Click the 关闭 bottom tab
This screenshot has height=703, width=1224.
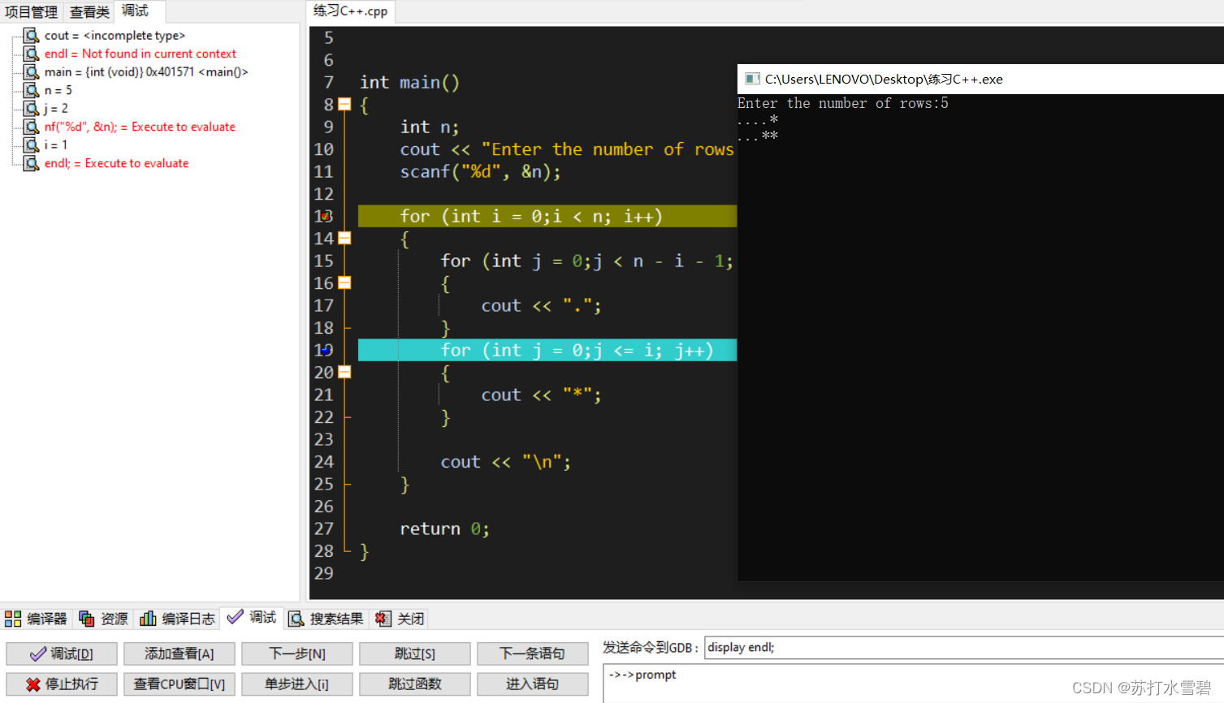[400, 619]
